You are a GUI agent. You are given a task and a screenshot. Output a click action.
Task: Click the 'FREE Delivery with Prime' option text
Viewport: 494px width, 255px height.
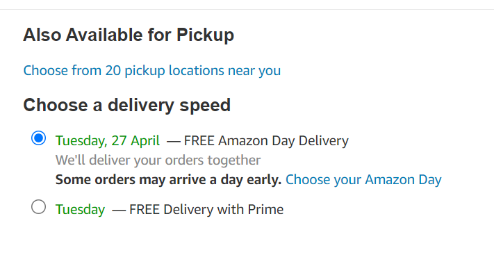click(x=206, y=209)
